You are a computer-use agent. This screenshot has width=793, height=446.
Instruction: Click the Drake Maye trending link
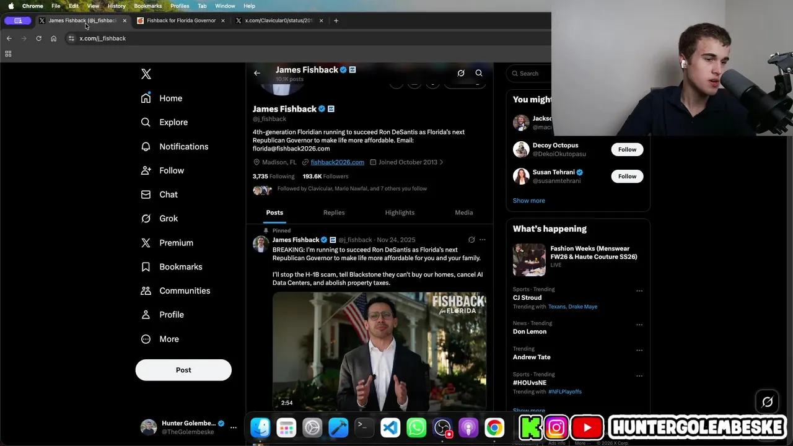click(583, 307)
